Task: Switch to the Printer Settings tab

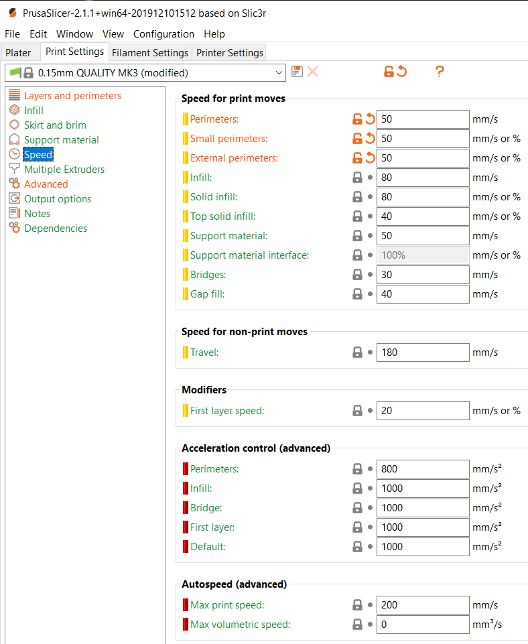Action: click(230, 52)
